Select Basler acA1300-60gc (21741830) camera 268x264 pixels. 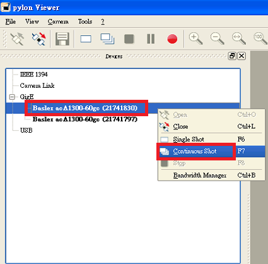[x=85, y=108]
